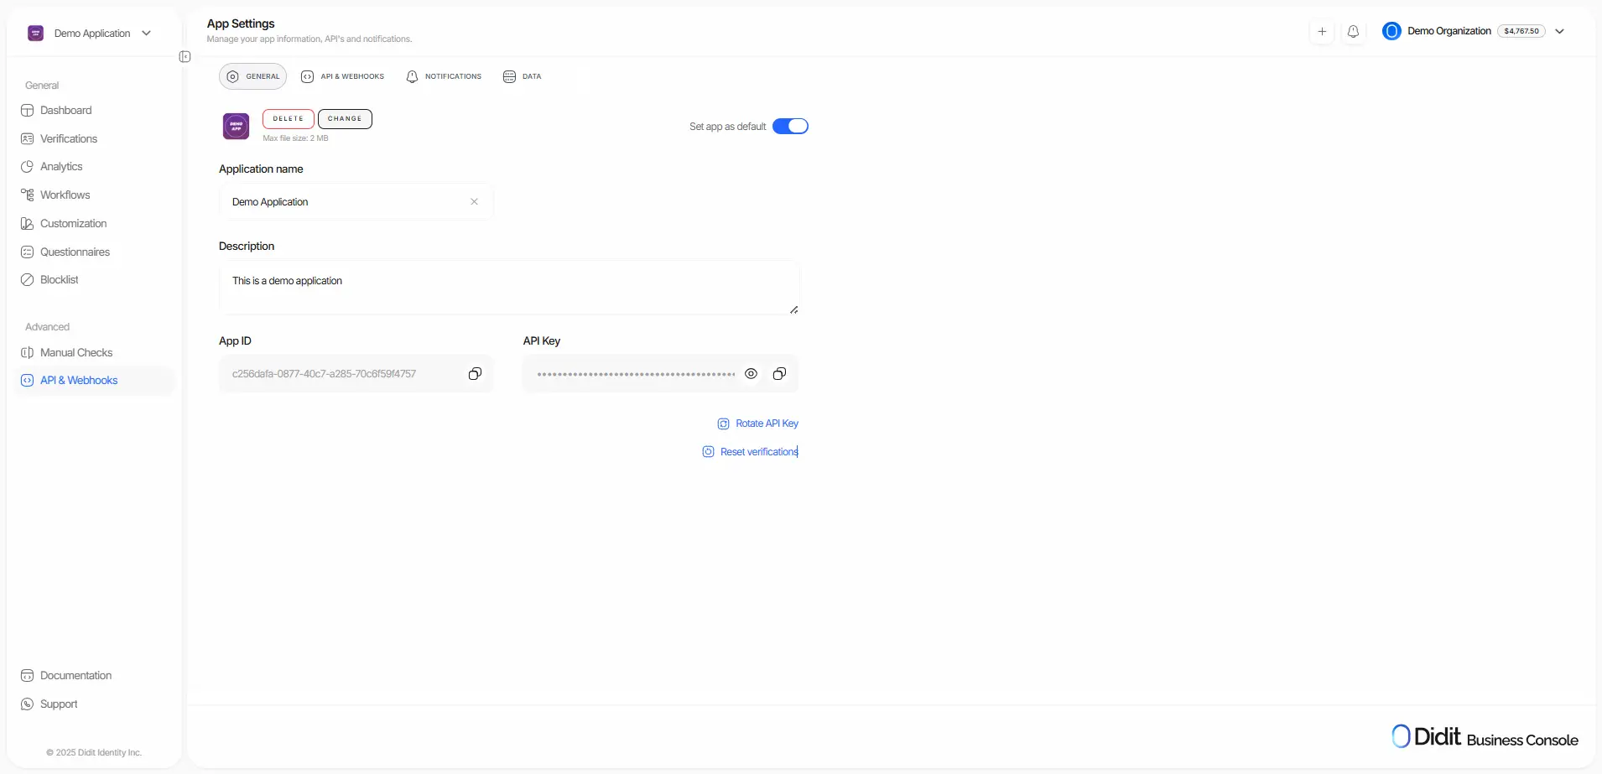Screen dimensions: 1602x774
Task: Click Rotate API Key
Action: point(757,423)
